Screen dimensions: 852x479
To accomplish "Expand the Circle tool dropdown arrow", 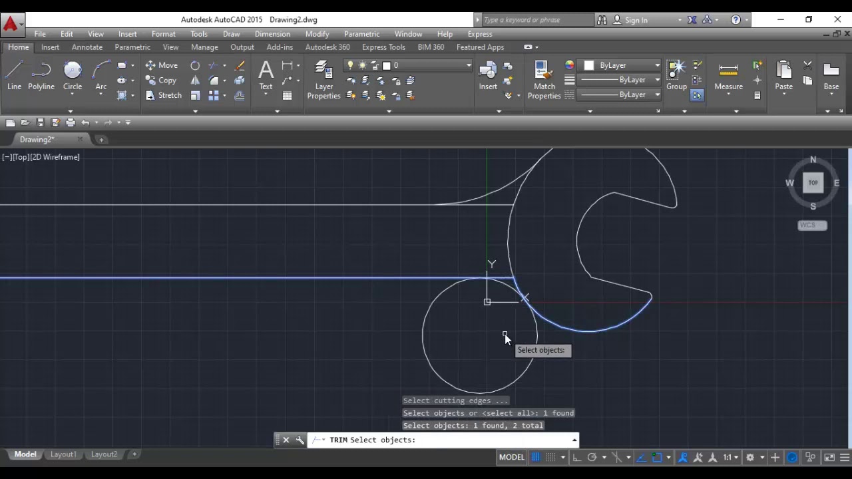I will pos(73,95).
